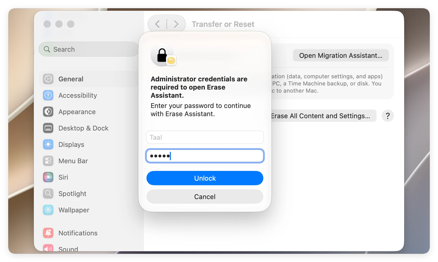Open the Menu Bar pane

(x=73, y=161)
